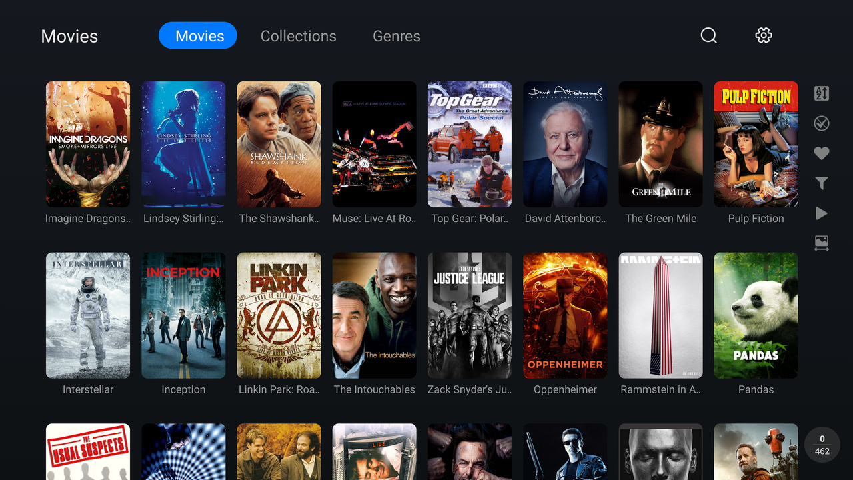Click the "Pulp Fiction" title text
Image resolution: width=853 pixels, height=480 pixels.
(756, 219)
